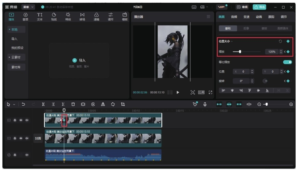Add keyframe for 位置大小 section

coord(288,41)
